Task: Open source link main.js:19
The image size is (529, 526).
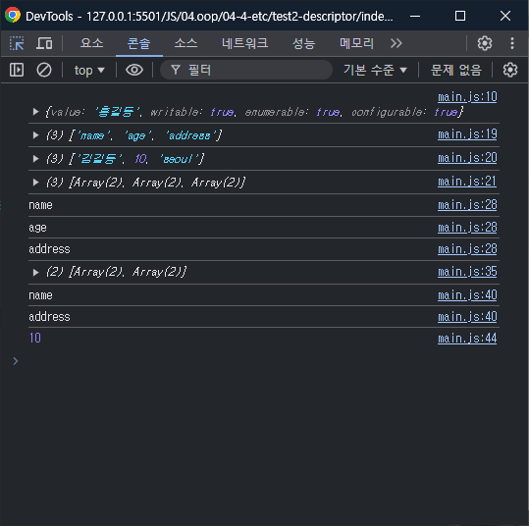Action: coord(467,134)
